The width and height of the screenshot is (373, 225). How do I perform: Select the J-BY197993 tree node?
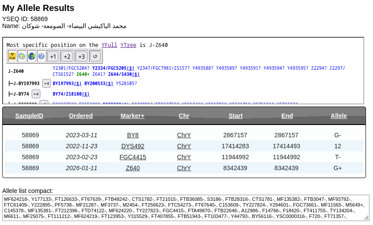pos(26,83)
